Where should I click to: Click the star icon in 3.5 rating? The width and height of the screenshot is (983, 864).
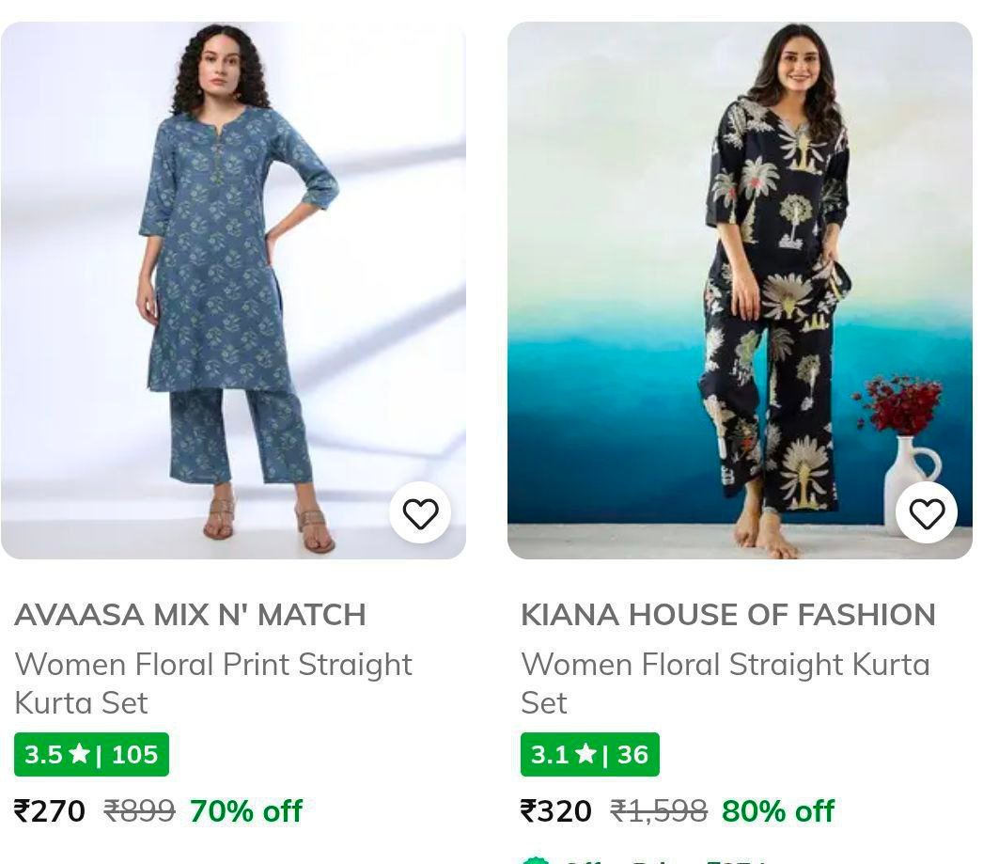80,755
